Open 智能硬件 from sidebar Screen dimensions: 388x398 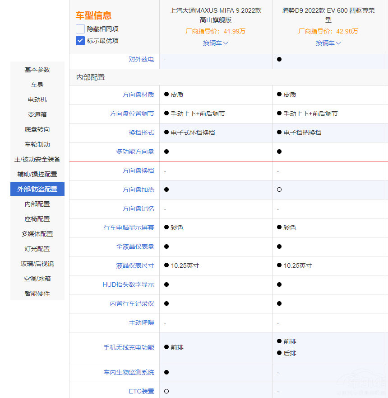(x=37, y=294)
